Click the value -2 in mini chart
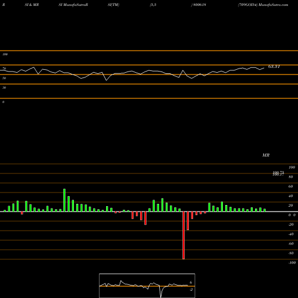The width and height of the screenshot is (298, 298). pos(191,290)
